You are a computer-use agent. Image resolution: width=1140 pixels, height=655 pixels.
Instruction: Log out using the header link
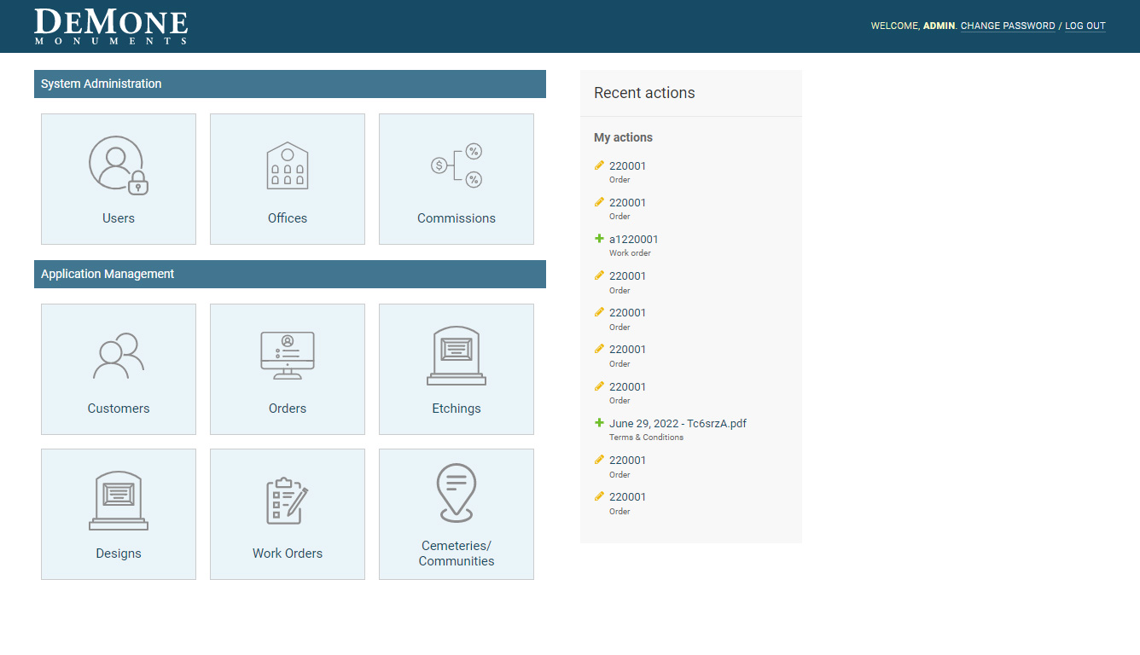pos(1085,26)
